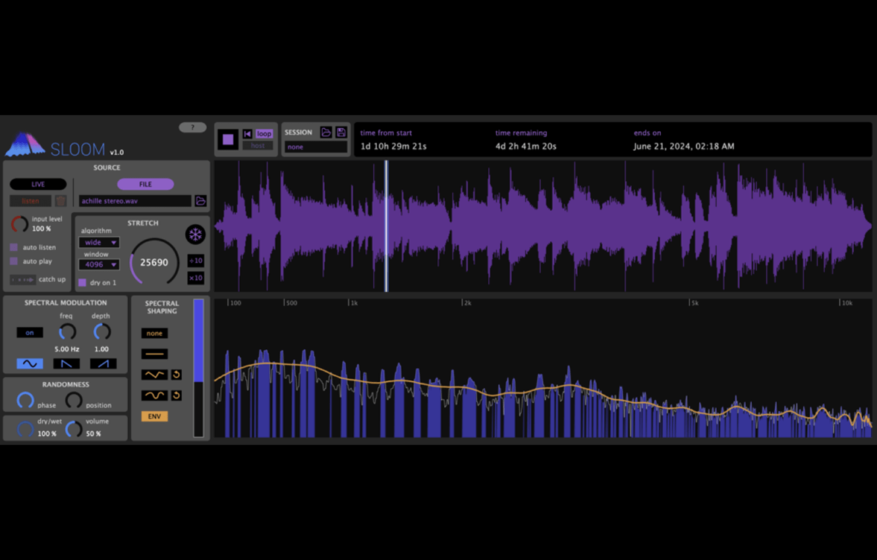Click the snowflake freeze icon
The width and height of the screenshot is (877, 560).
tap(195, 235)
